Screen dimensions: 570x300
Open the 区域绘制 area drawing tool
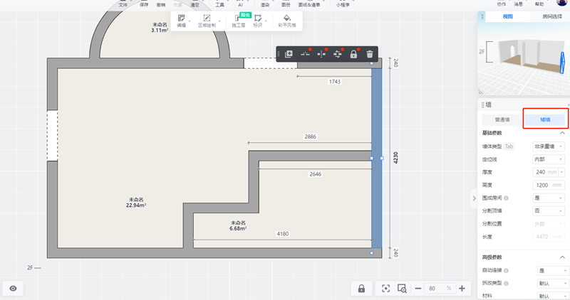[206, 21]
